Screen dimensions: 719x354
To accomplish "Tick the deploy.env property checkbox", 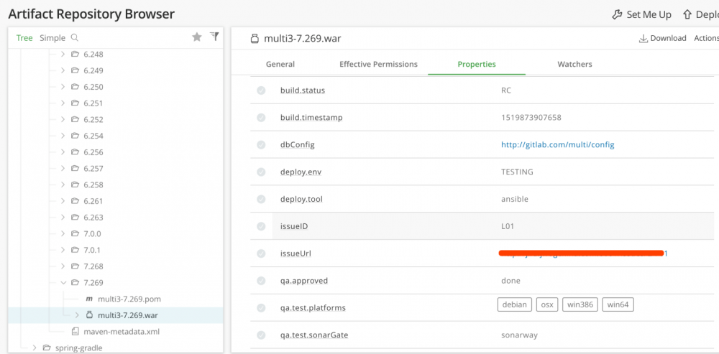I will coord(261,172).
